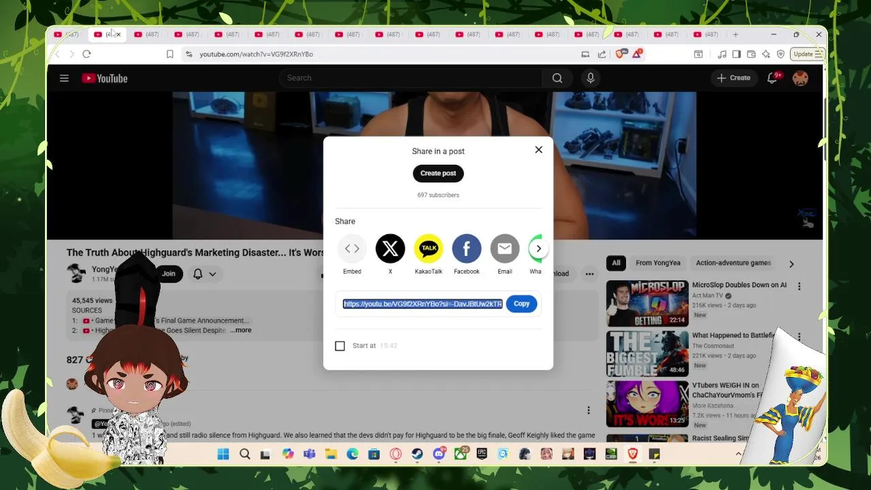Open the Windows Start menu
This screenshot has height=490, width=871.
[223, 454]
